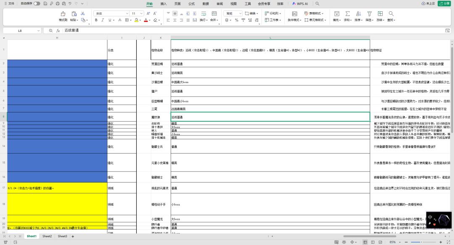Viewport: 454px width, 245px height.
Task: Click the Undo arrow icon
Action: click(x=70, y=3)
